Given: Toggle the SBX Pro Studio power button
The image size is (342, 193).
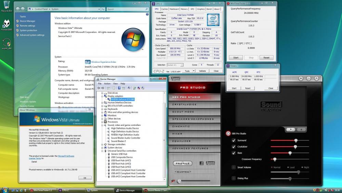Looking at the screenshot, I should [x=228, y=133].
